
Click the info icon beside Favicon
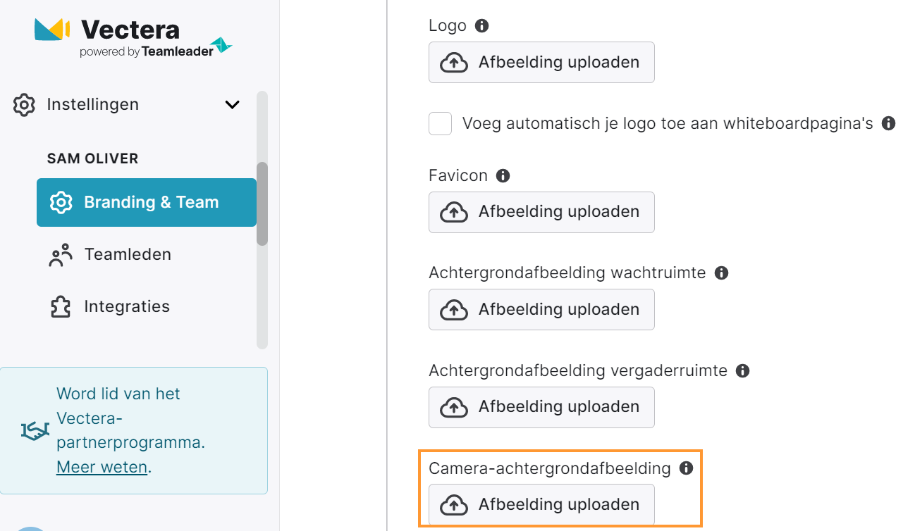pos(503,175)
